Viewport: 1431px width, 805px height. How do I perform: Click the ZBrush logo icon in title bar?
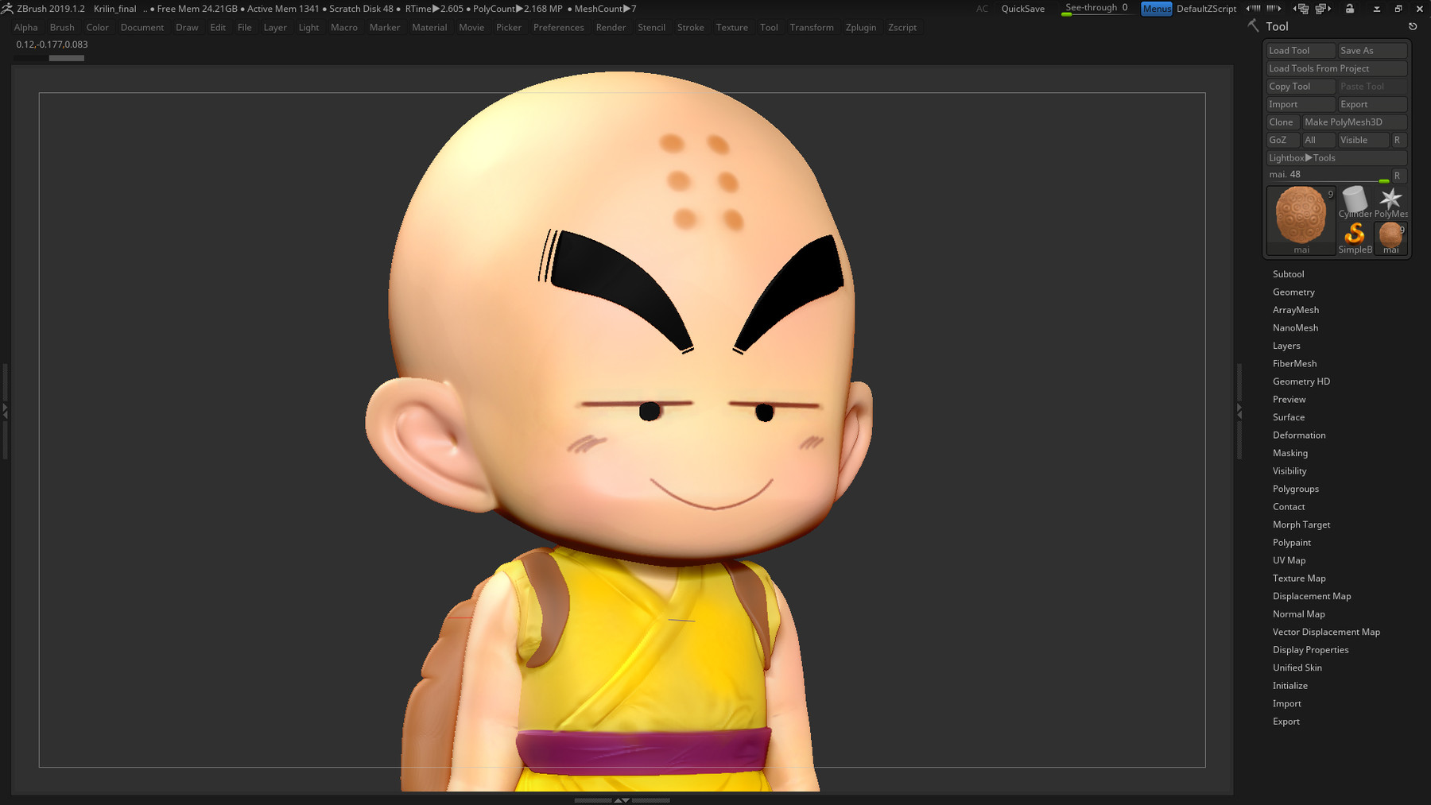[7, 9]
